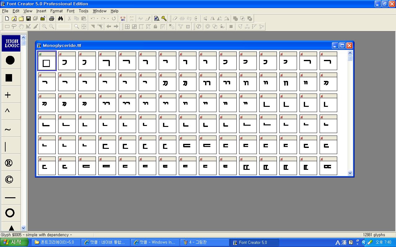The width and height of the screenshot is (396, 247).
Task: Print using the printer toolbar icon
Action: coord(52,19)
